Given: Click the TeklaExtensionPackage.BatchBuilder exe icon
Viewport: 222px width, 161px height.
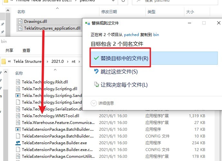Looking at the screenshot, I should tap(18, 129).
